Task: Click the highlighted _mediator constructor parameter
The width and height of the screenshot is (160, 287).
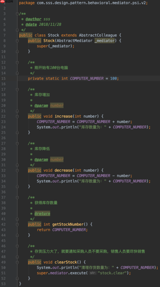Action: click(104, 41)
